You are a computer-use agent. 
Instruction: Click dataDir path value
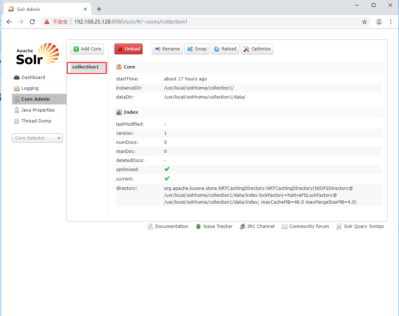[205, 97]
